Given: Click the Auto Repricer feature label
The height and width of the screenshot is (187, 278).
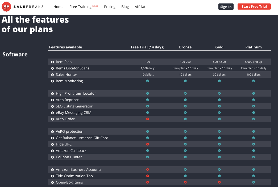Looking at the screenshot, I should click(67, 100).
